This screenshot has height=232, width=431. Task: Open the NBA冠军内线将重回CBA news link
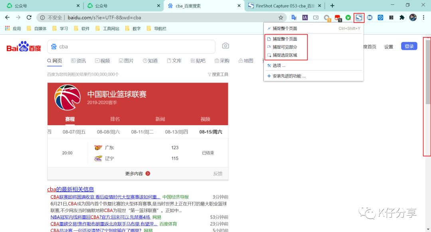tap(100, 217)
